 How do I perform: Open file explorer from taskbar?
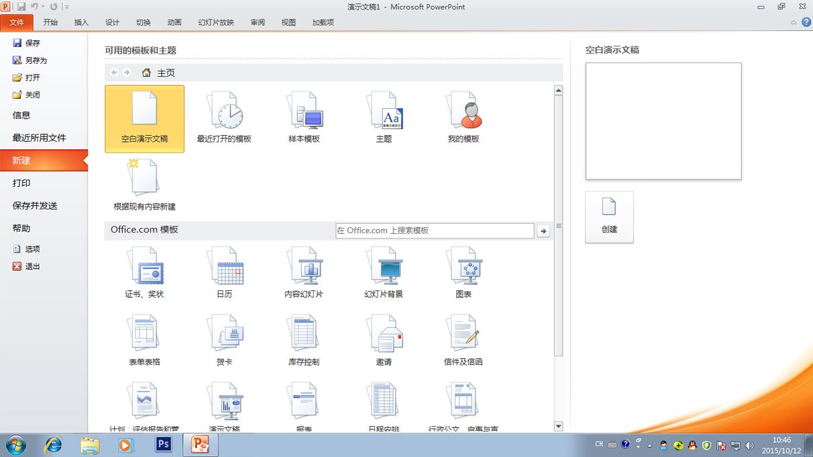(x=89, y=445)
